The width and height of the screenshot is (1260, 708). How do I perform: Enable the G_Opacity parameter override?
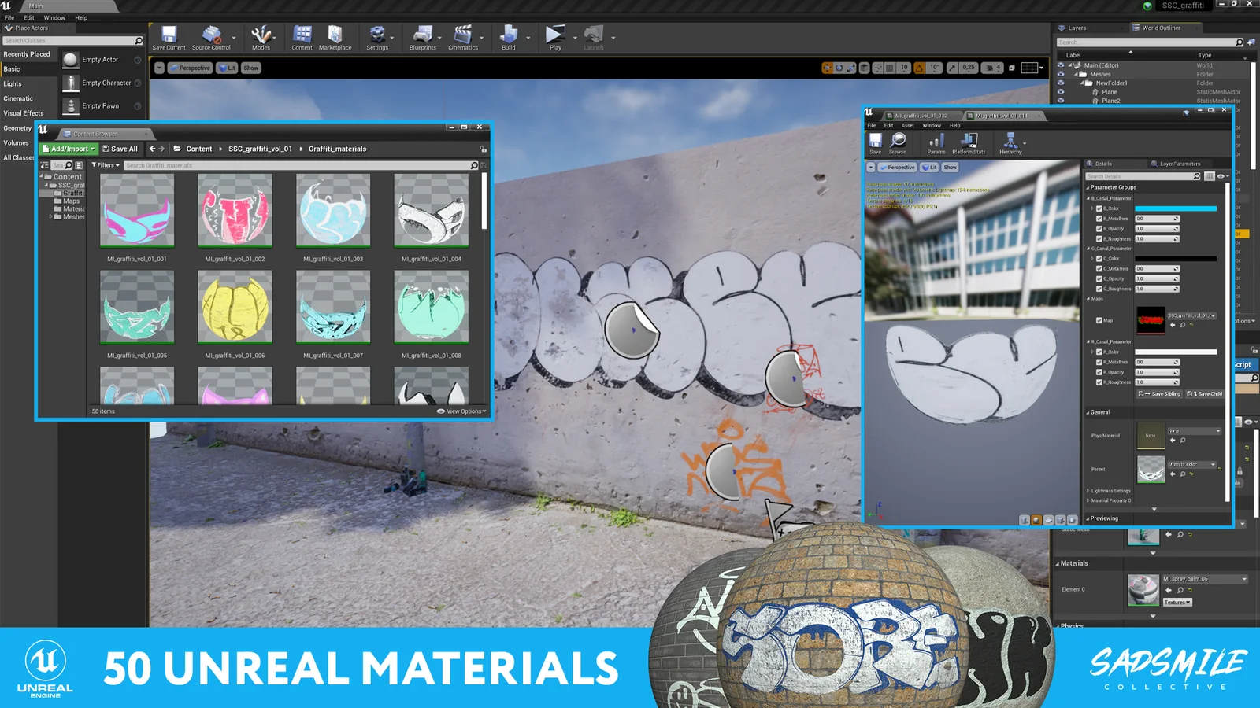click(x=1100, y=278)
